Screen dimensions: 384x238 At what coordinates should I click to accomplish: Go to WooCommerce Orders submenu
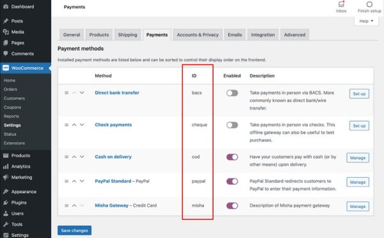click(10, 89)
